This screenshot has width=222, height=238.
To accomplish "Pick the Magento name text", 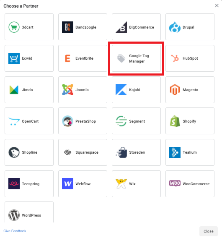I will [x=190, y=90].
